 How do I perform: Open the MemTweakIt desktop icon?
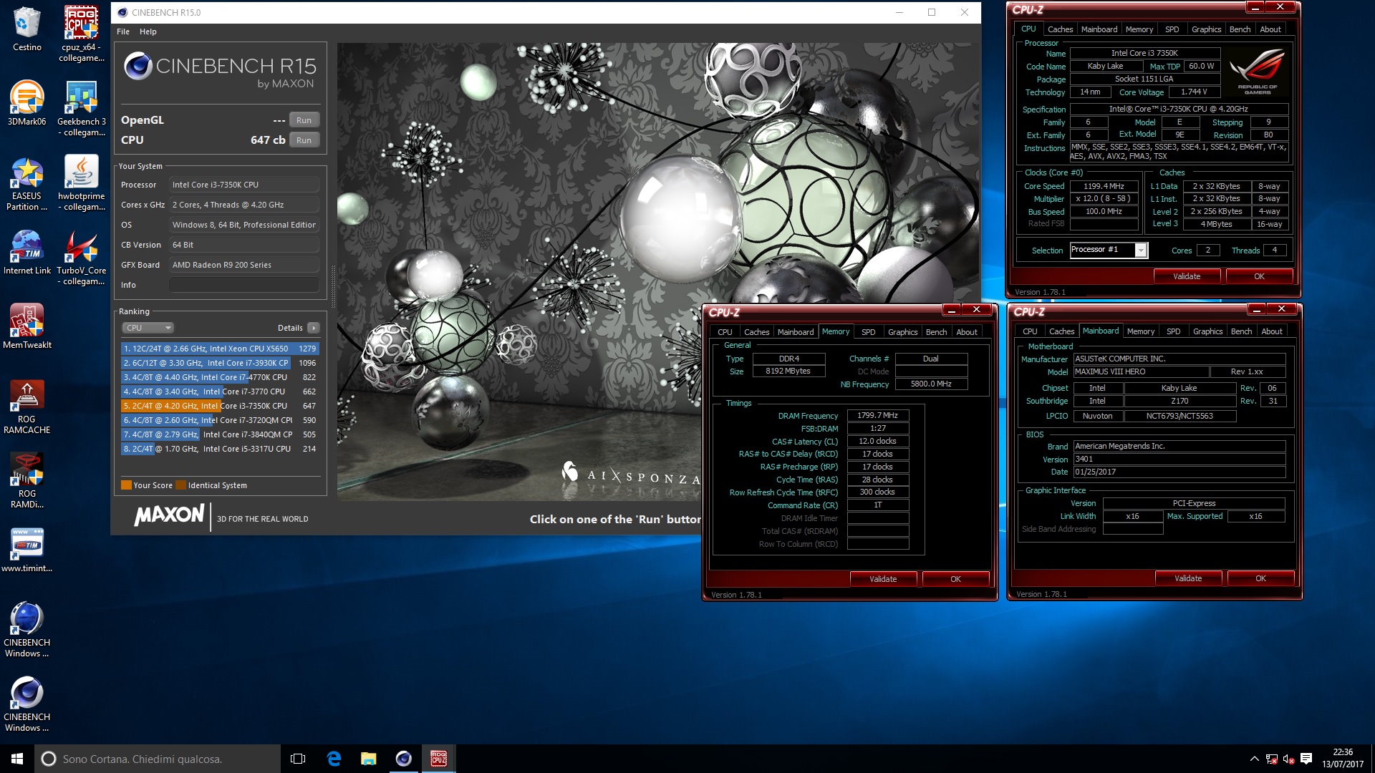coord(26,326)
